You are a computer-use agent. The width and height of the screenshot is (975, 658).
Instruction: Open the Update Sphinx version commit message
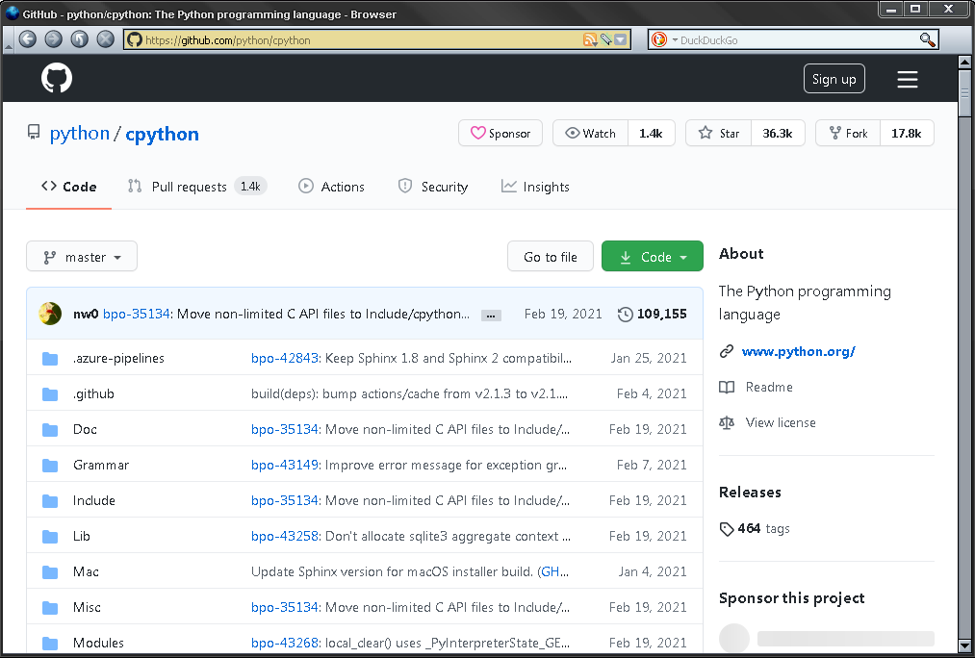394,571
